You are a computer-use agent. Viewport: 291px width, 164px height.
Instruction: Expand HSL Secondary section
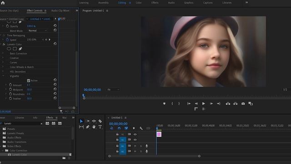click(x=3, y=72)
